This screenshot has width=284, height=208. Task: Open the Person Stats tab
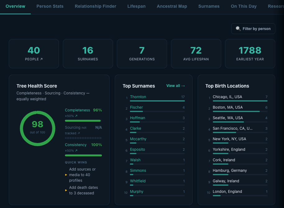point(50,6)
